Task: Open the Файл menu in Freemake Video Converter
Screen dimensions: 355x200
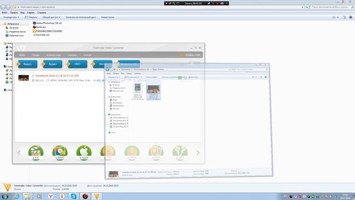Action: [x=22, y=55]
